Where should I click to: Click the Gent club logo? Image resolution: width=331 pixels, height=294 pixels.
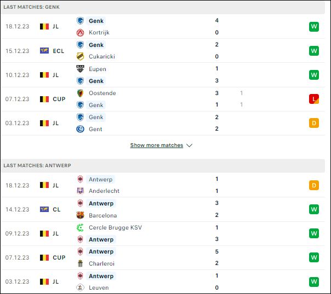coord(80,129)
